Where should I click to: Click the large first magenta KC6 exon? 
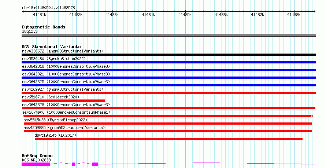tap(36, 164)
